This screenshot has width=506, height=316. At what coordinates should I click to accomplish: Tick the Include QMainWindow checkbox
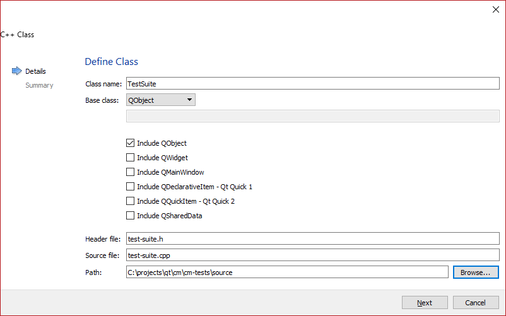point(131,172)
